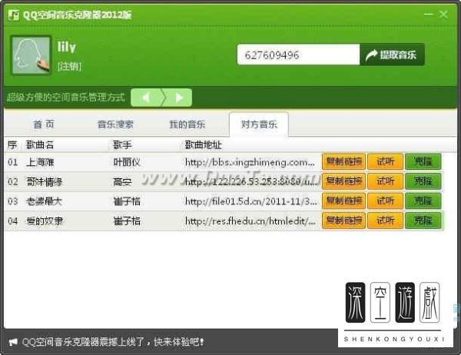This screenshot has width=461, height=355.
Task: Click the QQ number field showing 627609496
Action: 298,55
